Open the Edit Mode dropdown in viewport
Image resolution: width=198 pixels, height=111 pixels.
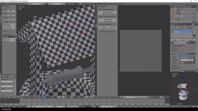[28, 97]
